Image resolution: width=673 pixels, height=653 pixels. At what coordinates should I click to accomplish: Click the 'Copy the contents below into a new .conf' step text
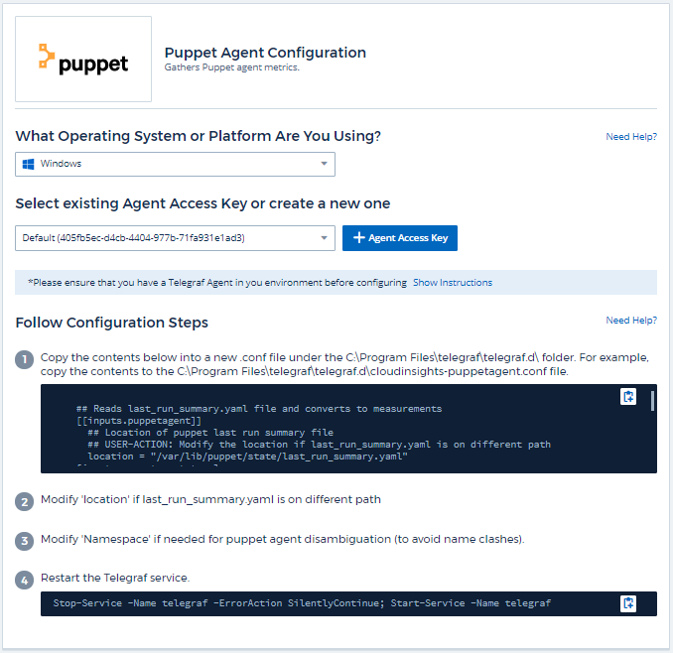click(344, 364)
